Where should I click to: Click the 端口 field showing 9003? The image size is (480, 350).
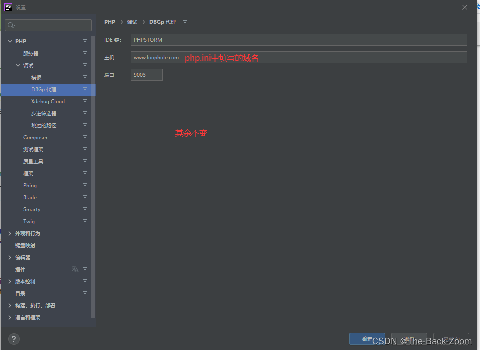point(147,75)
